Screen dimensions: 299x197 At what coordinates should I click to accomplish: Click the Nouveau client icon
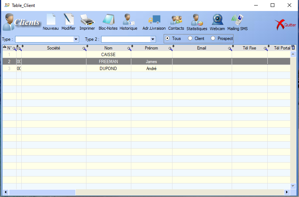[x=50, y=21]
